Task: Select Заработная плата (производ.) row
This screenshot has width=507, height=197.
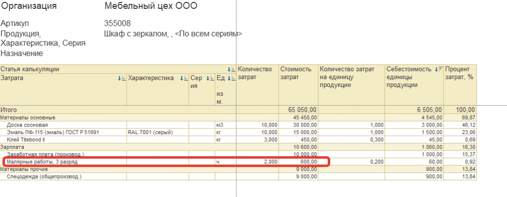Action: click(x=238, y=154)
